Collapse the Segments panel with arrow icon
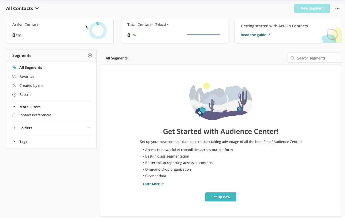Screen dimensions: 345x218 pos(90,55)
